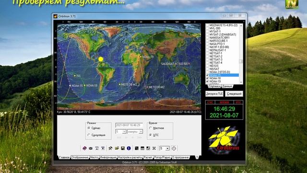Image resolution: width=307 pixels, height=173 pixels.
Task: Switch to the Информация tab
Action: [x=108, y=157]
